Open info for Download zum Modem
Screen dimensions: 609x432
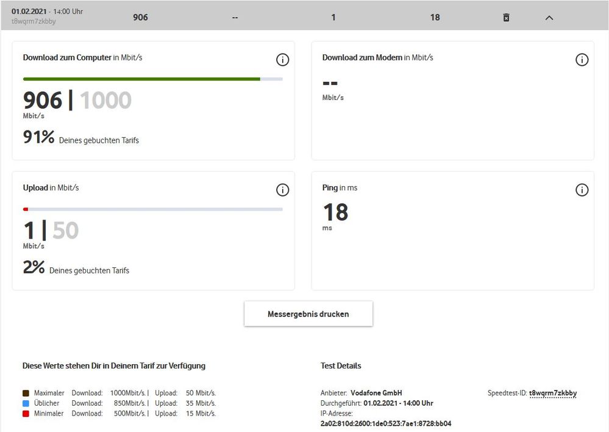coord(582,60)
